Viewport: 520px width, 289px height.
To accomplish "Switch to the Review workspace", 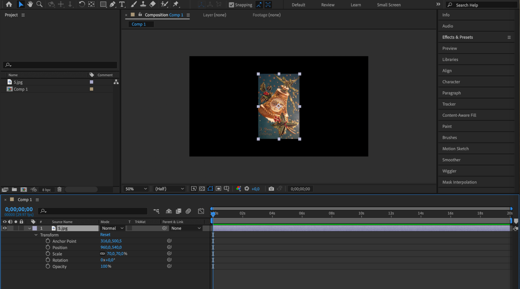I will click(328, 5).
